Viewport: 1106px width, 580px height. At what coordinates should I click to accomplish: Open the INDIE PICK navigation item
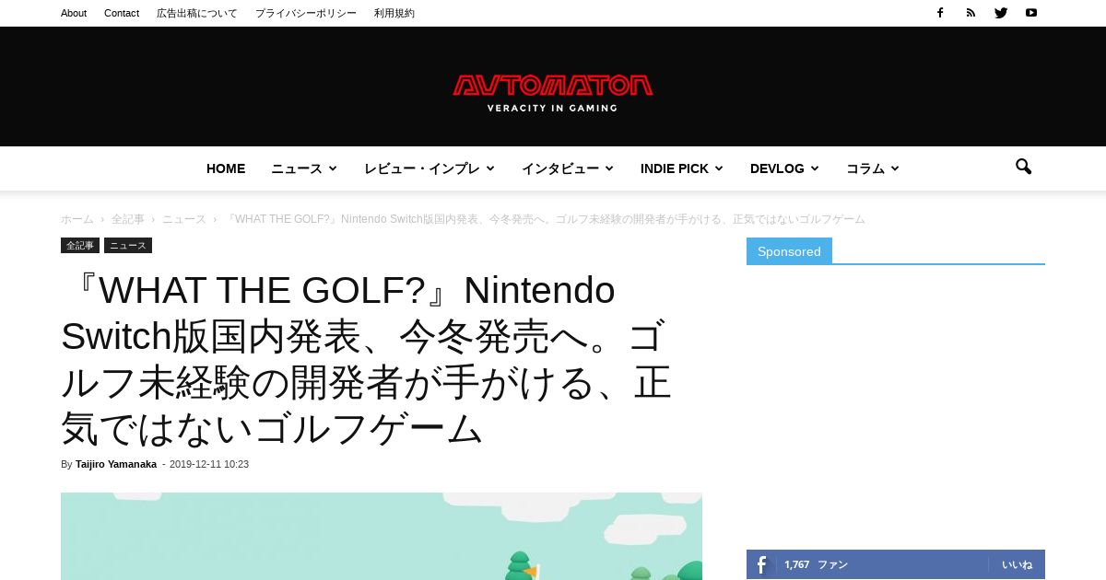click(x=675, y=168)
